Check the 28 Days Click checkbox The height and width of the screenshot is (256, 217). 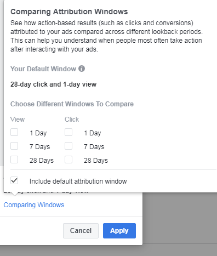pyautogui.click(x=68, y=160)
